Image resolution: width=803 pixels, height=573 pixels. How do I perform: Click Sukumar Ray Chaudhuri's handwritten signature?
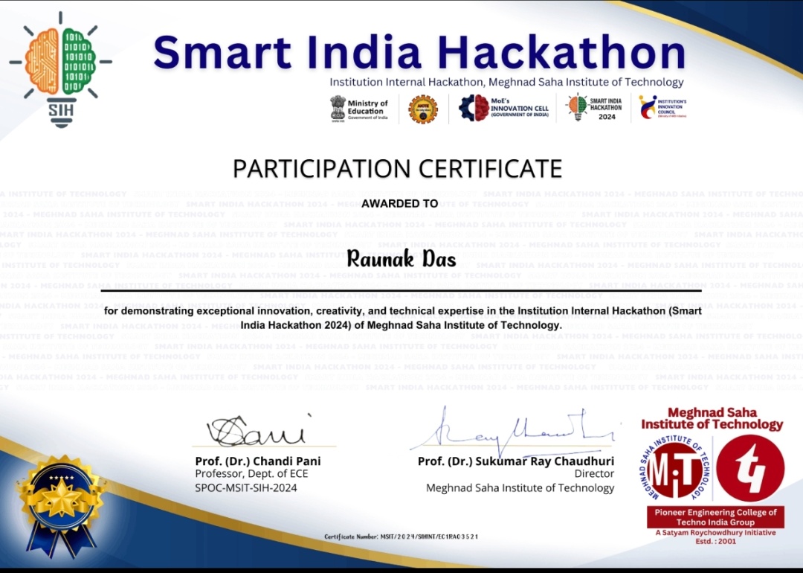(x=517, y=433)
